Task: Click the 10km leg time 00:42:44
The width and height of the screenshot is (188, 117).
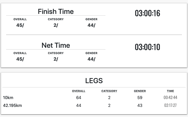Action: pyautogui.click(x=170, y=98)
